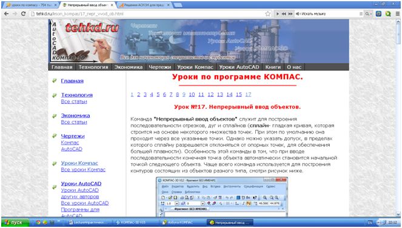
Task: Switch to Lecture taskbar window
Action: (89, 223)
